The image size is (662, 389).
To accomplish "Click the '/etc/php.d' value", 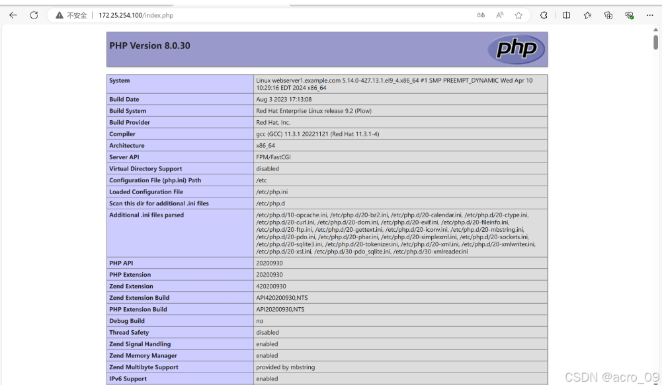I will pos(270,203).
